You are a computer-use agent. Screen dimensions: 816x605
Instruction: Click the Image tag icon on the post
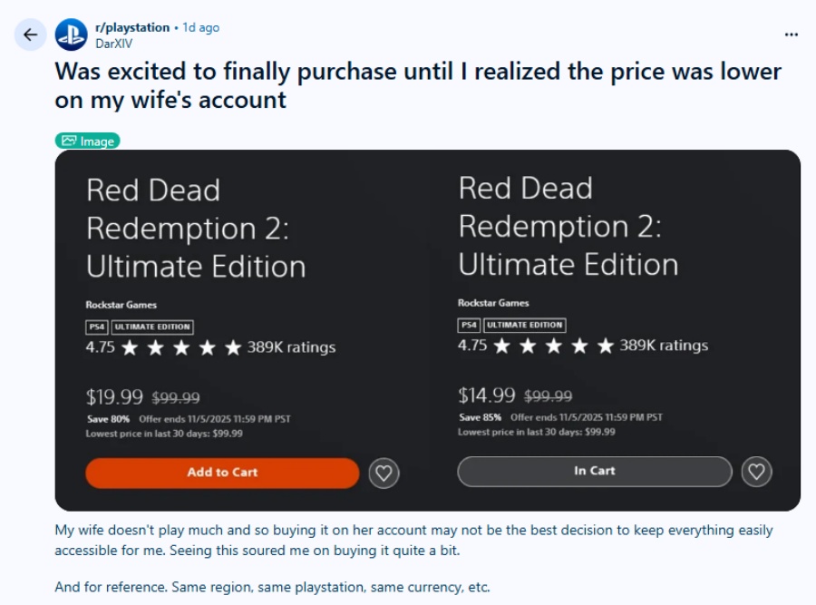[x=69, y=141]
